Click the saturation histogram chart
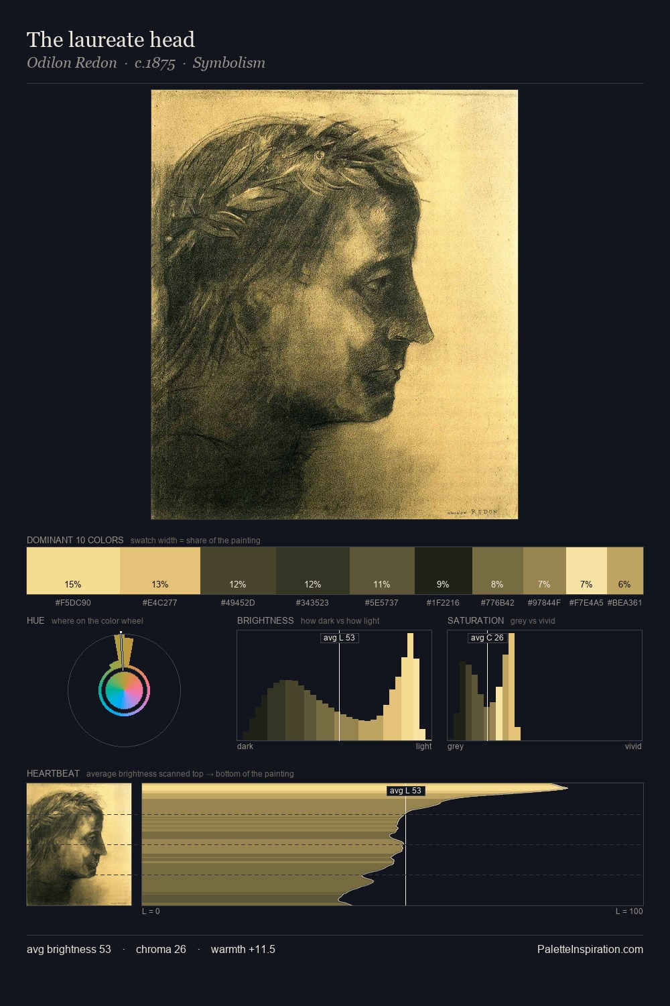 click(x=545, y=685)
